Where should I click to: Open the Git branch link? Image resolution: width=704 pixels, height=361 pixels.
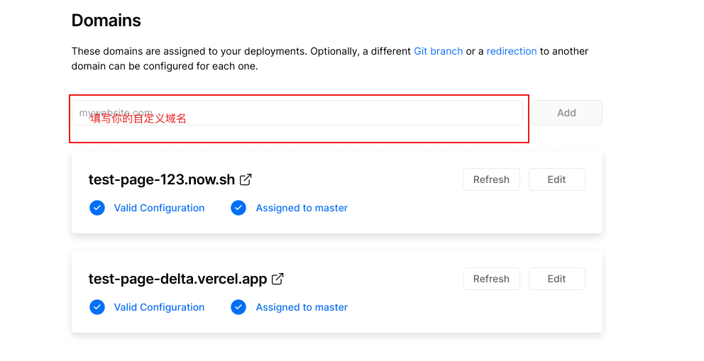click(438, 51)
